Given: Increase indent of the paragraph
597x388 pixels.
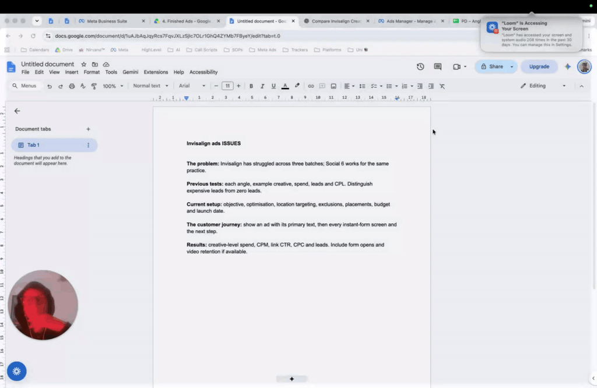Looking at the screenshot, I should coord(431,86).
